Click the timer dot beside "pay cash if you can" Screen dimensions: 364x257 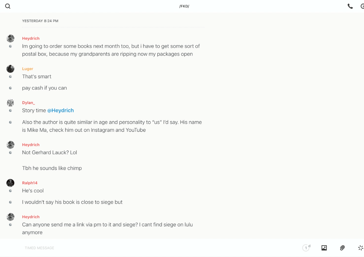click(x=10, y=88)
